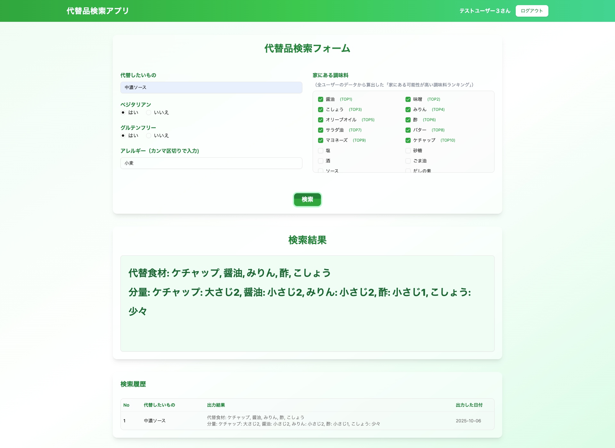The height and width of the screenshot is (448, 615).
Task: Click history row 1 中濃ソース
Action: click(x=154, y=421)
